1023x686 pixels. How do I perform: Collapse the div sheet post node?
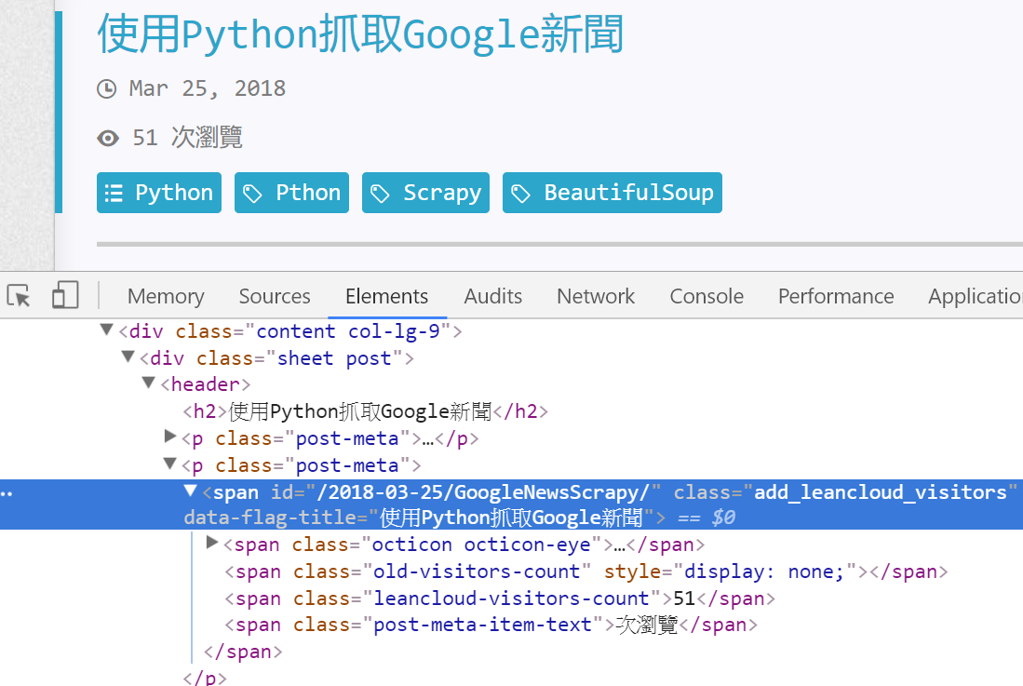click(128, 356)
